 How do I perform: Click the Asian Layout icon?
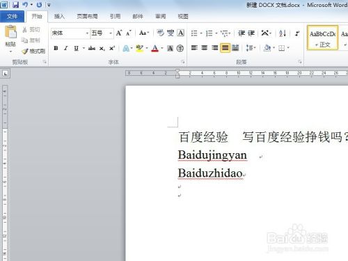[x=265, y=33]
